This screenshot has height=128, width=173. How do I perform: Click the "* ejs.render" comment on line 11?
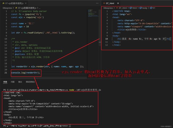pos(20,42)
